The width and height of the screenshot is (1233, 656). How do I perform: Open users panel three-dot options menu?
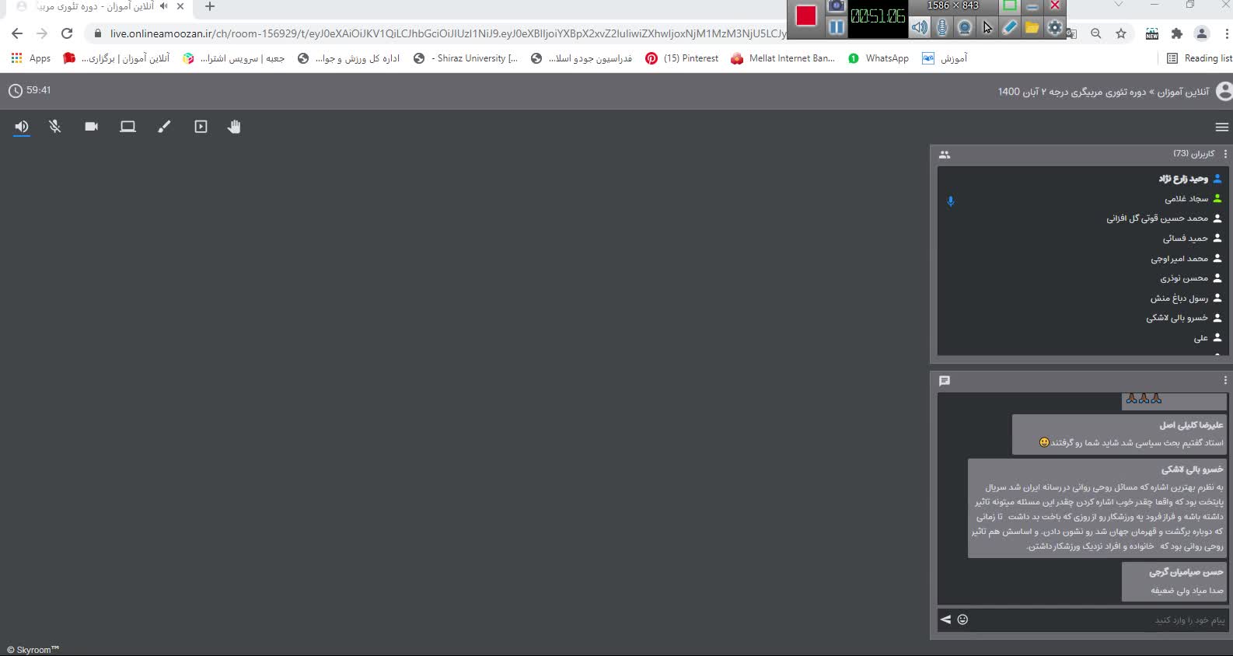point(1225,154)
